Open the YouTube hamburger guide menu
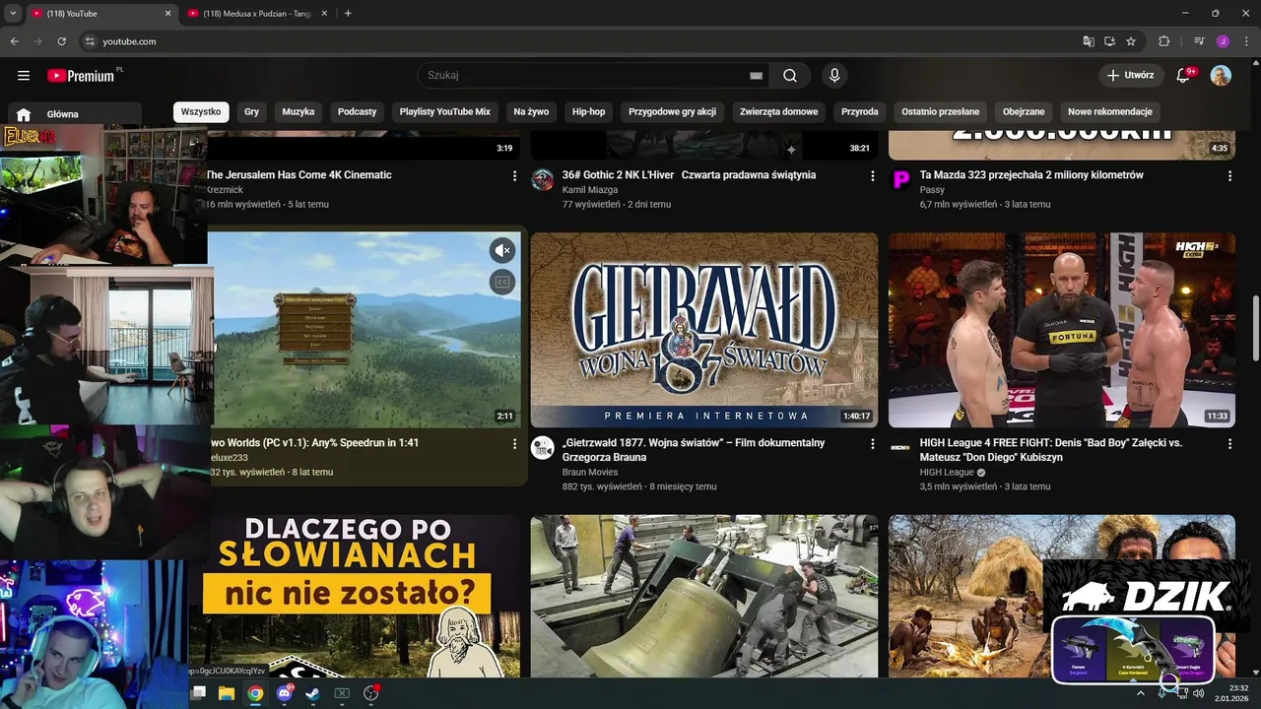The width and height of the screenshot is (1261, 709). (24, 76)
